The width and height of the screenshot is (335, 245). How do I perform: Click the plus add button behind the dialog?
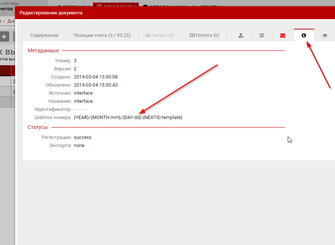(x=4, y=37)
